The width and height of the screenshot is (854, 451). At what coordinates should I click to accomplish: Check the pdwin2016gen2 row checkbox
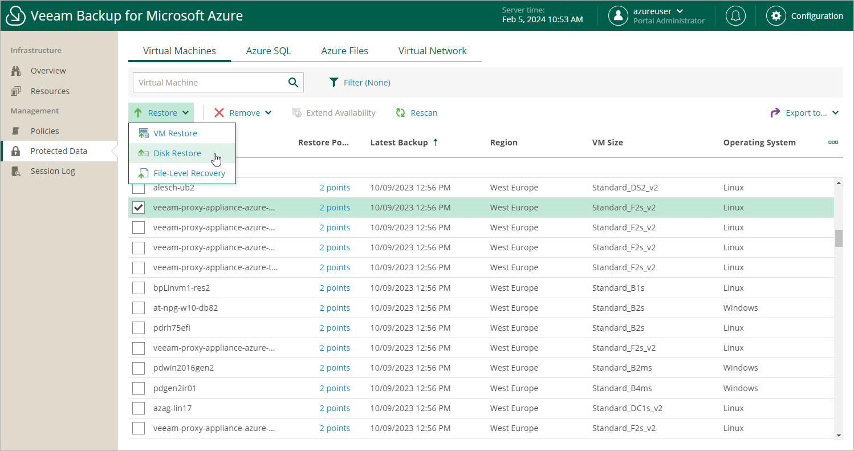139,368
